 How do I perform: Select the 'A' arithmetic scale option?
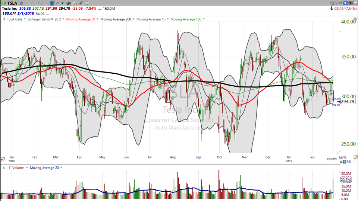tap(341, 162)
